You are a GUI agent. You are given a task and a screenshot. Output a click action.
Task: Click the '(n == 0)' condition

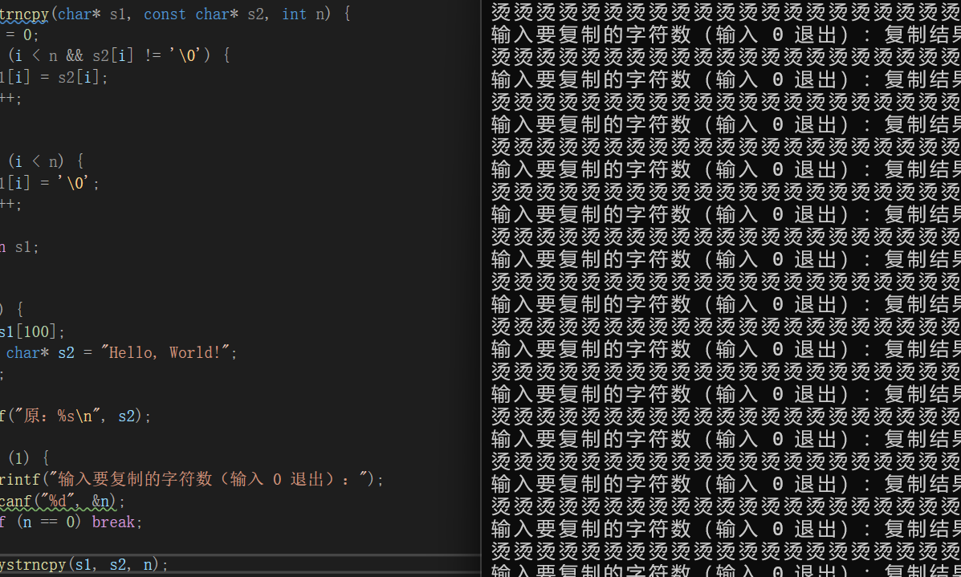click(x=49, y=522)
